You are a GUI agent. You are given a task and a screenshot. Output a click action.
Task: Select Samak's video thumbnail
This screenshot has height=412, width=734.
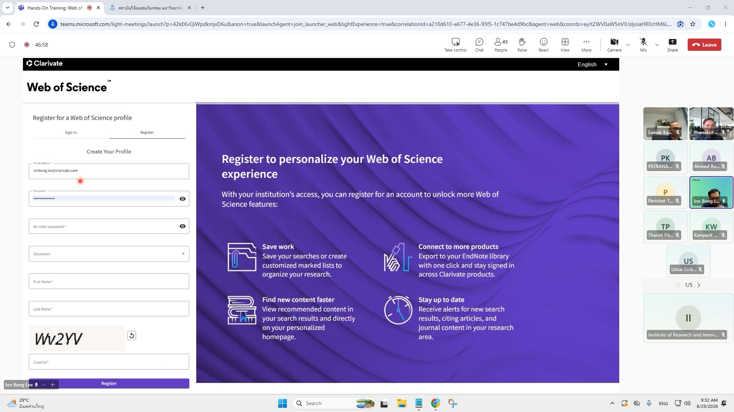click(665, 123)
